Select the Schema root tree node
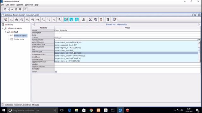 (9, 24)
